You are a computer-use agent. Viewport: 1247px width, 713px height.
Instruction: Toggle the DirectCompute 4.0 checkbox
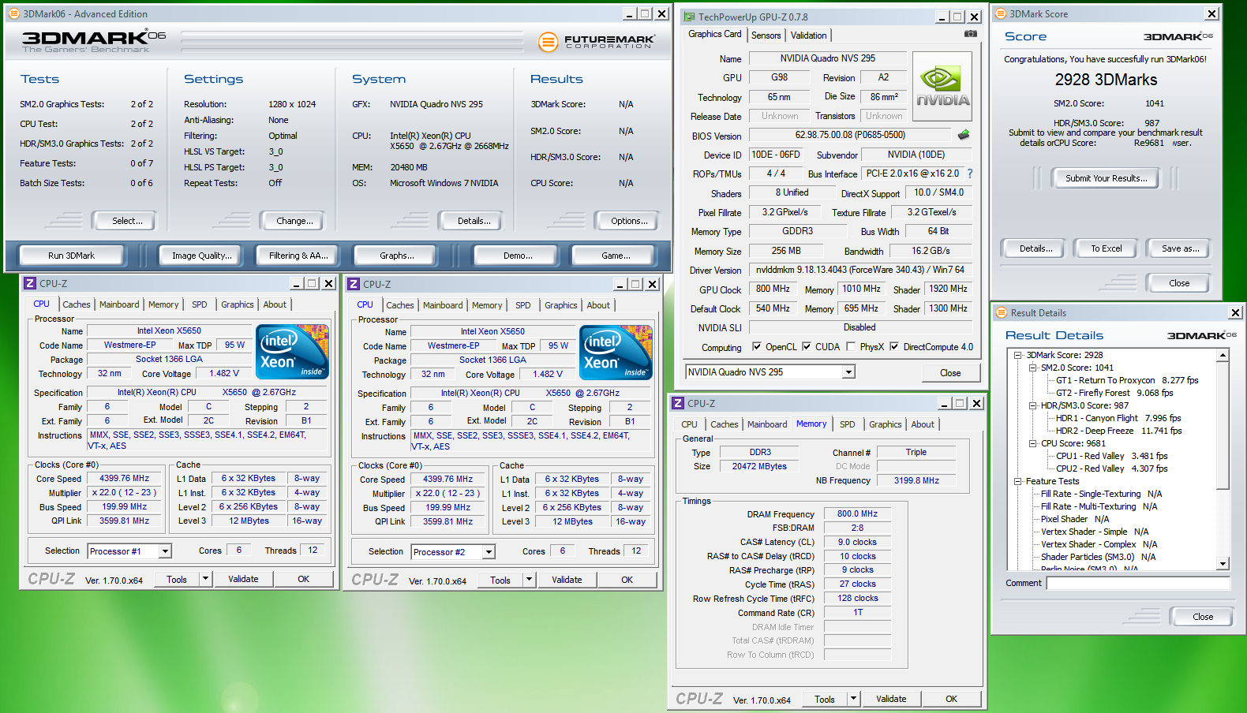tap(894, 346)
